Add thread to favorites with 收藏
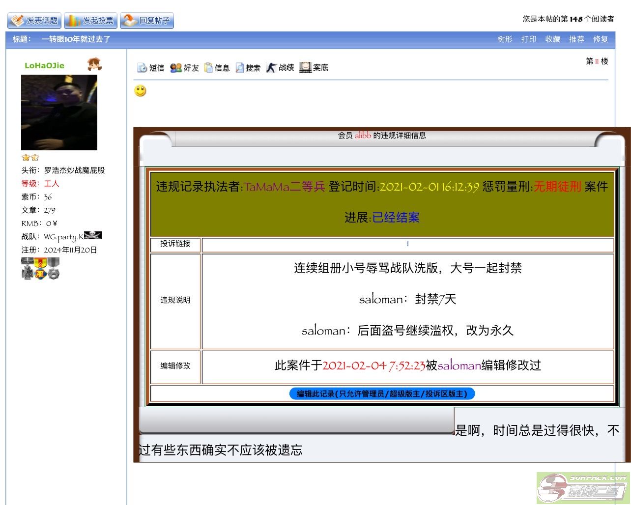The height and width of the screenshot is (505, 631). click(x=553, y=39)
